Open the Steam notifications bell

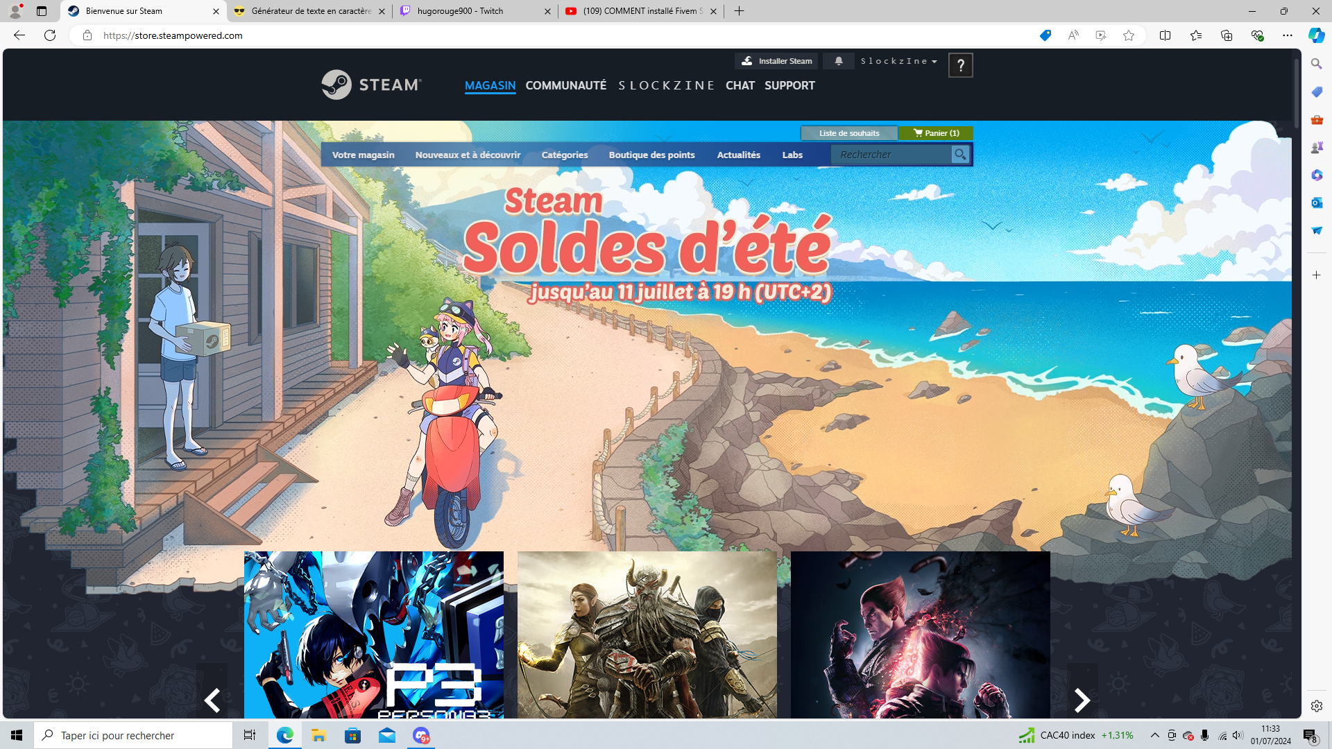tap(839, 61)
